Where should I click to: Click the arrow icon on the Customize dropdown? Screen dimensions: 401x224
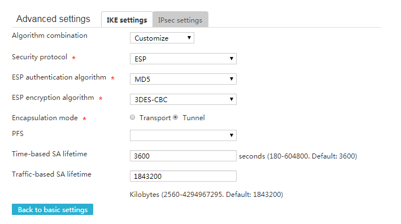pyautogui.click(x=189, y=38)
